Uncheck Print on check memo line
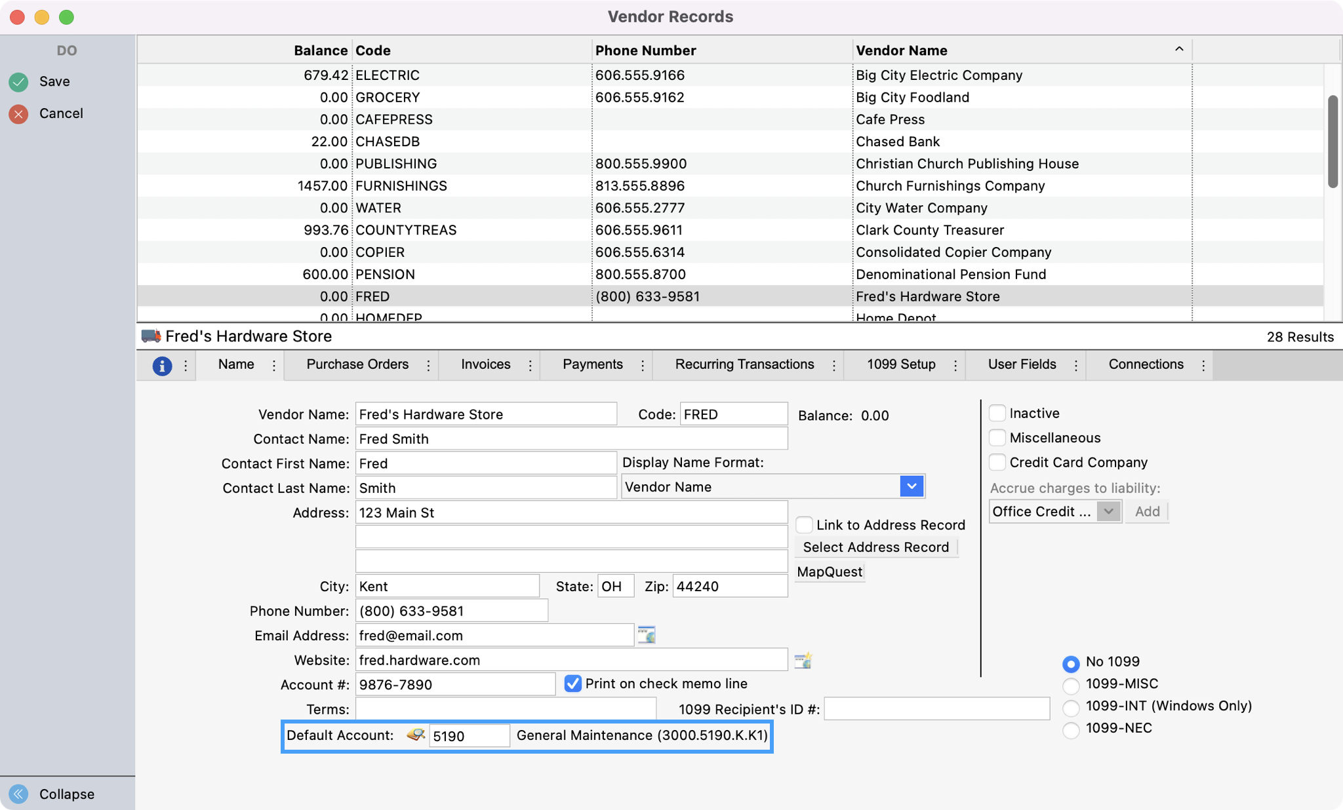 [x=572, y=684]
